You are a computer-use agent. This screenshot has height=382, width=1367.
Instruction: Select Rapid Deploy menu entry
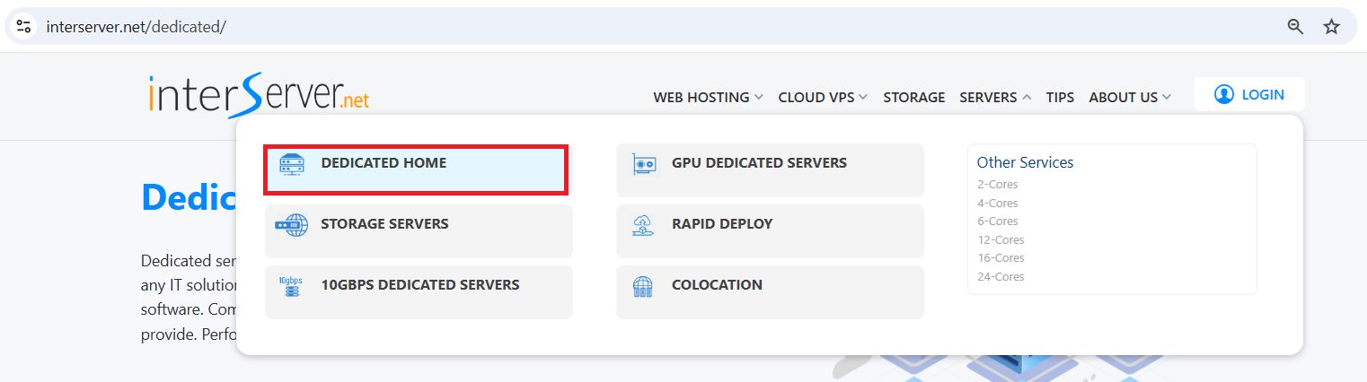click(770, 231)
